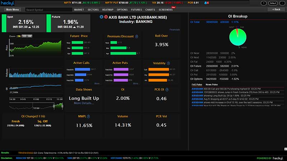Set chart zoom to All
Viewport: 287px width, 161px height.
point(30,36)
